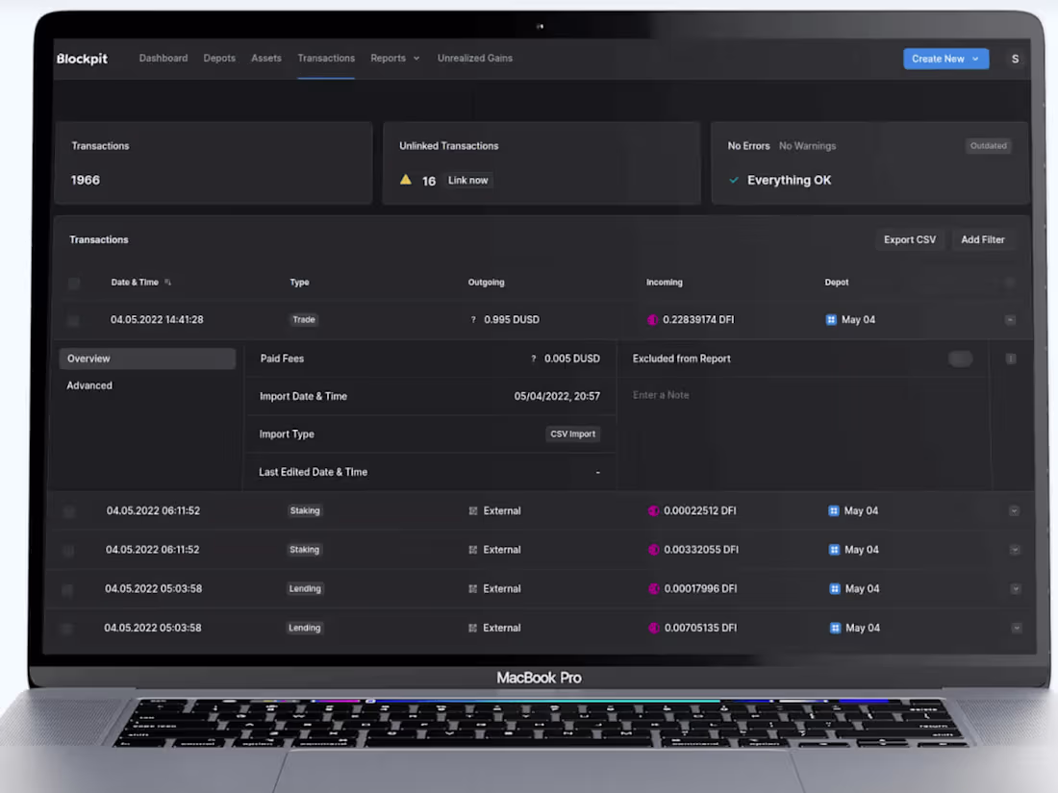Click the DUSD question-mark token icon in Paid Fees
The image size is (1058, 793).
pyautogui.click(x=533, y=358)
